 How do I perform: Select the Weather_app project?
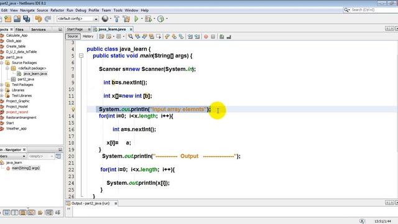(16, 129)
